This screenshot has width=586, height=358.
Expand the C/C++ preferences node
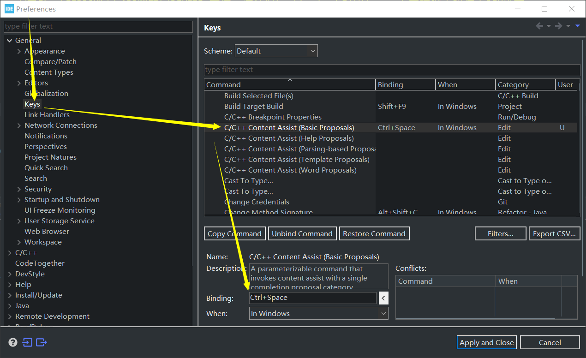[10, 253]
